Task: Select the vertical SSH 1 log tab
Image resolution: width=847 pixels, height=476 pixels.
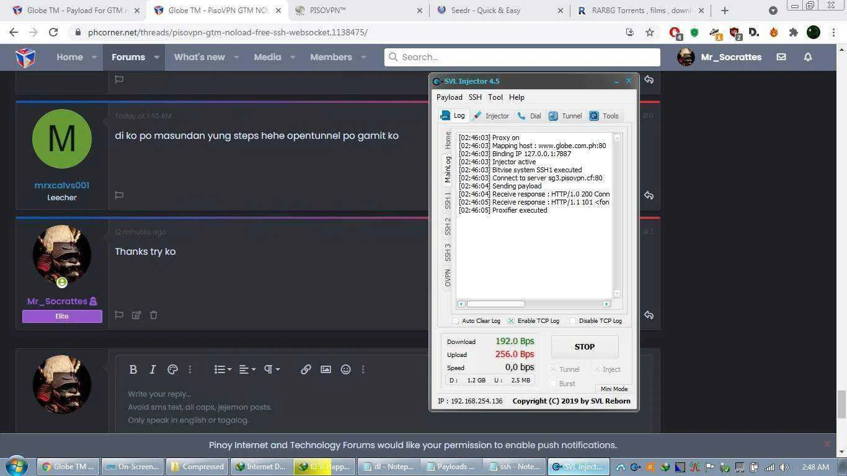Action: (448, 200)
